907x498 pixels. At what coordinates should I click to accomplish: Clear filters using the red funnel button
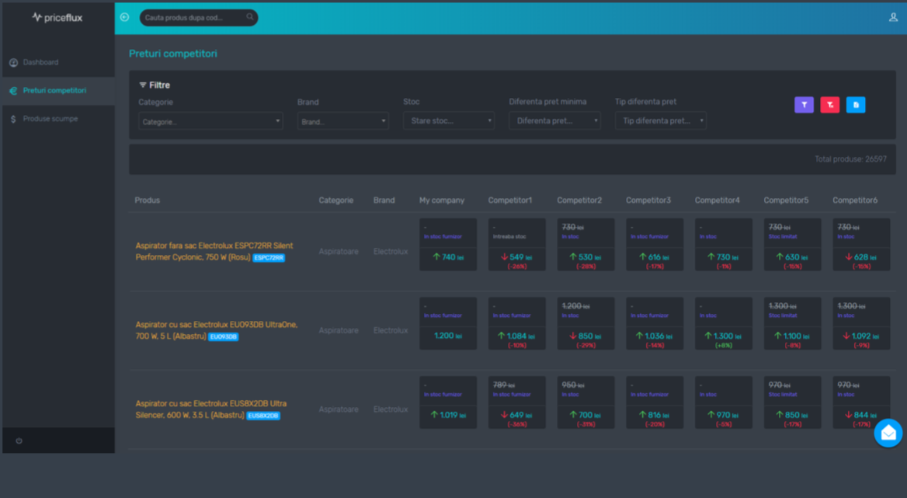coord(829,105)
